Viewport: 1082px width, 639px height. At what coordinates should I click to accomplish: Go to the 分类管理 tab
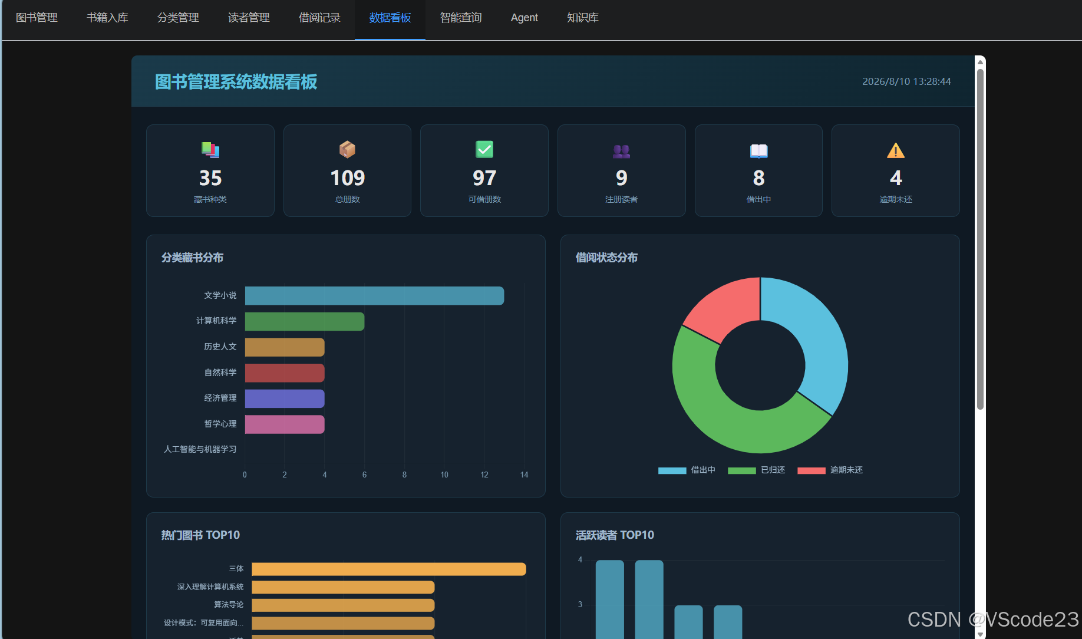[178, 18]
